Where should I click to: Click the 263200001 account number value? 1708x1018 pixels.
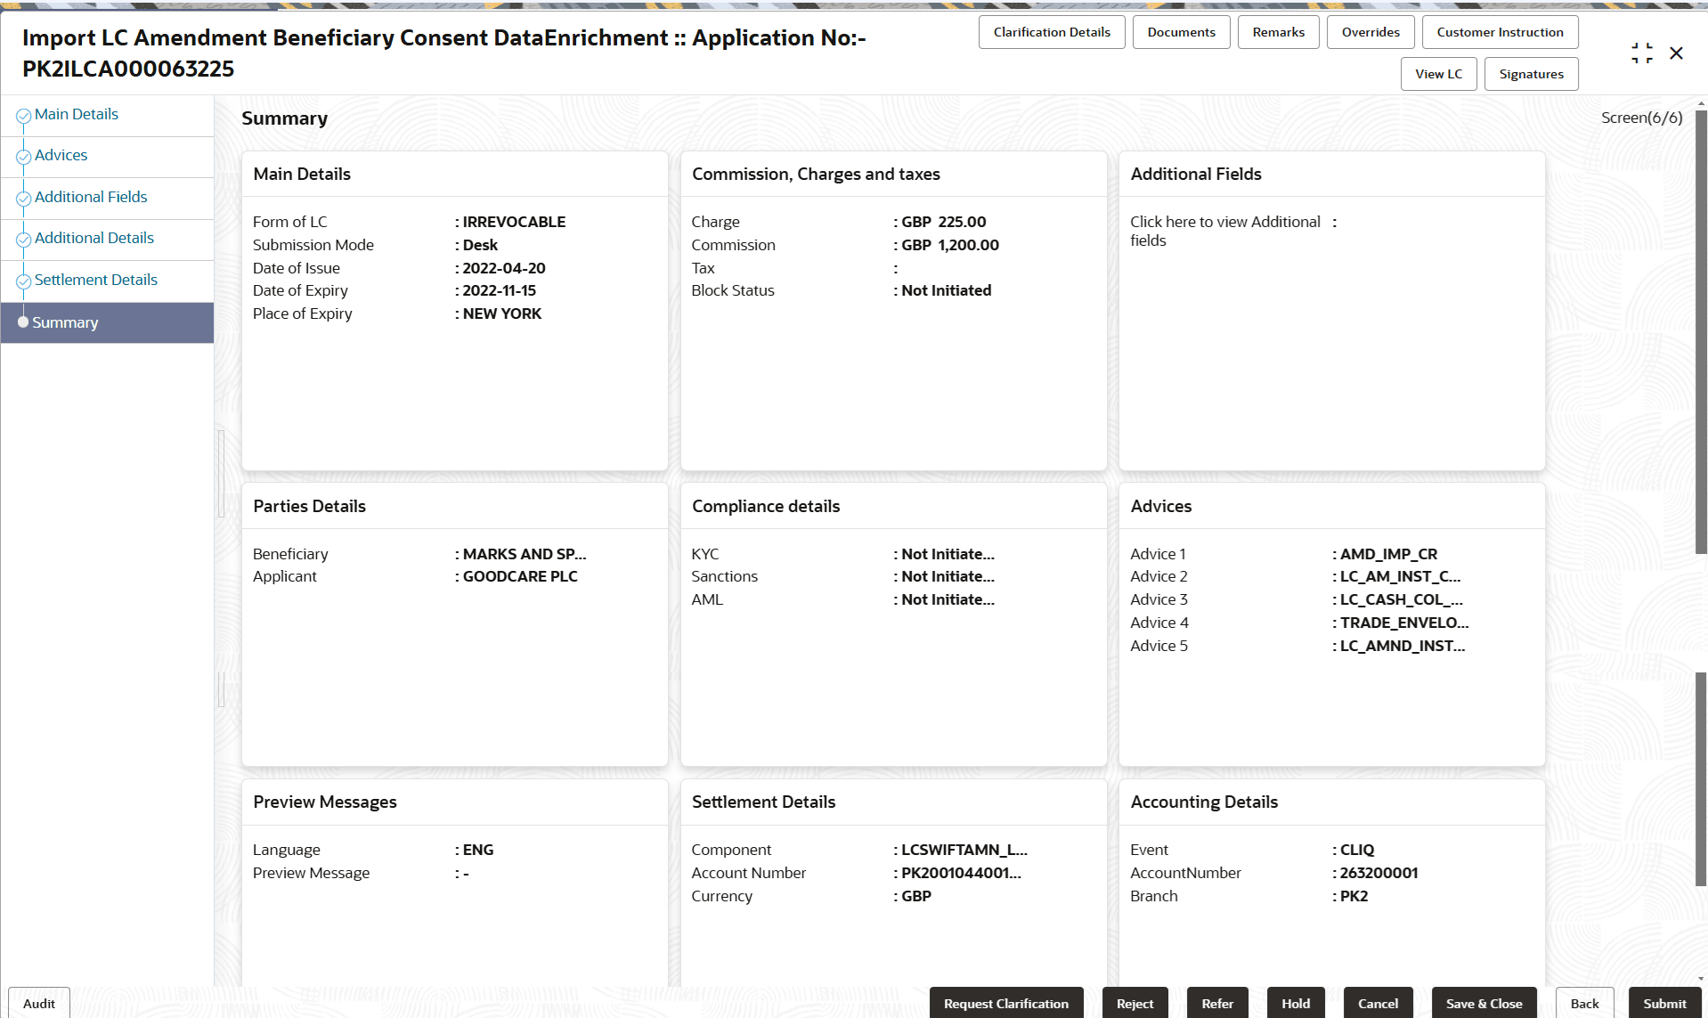point(1379,873)
